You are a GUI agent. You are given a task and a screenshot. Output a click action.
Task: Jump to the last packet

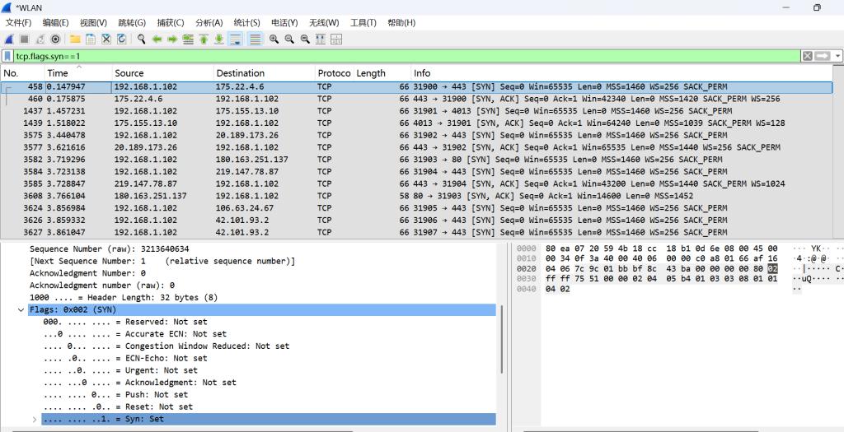pyautogui.click(x=219, y=39)
